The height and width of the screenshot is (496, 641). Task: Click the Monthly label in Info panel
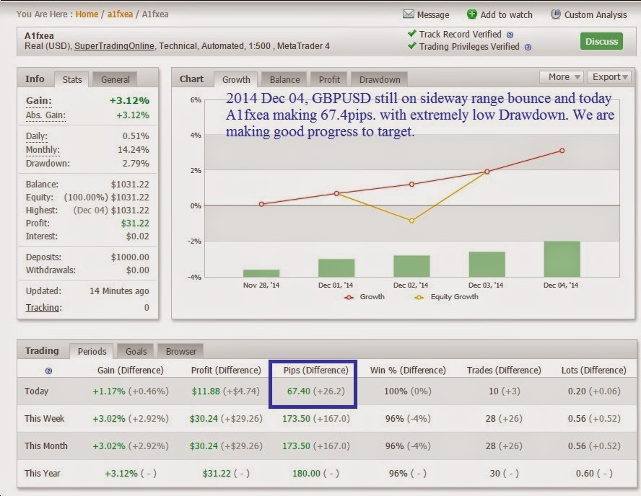tap(43, 150)
